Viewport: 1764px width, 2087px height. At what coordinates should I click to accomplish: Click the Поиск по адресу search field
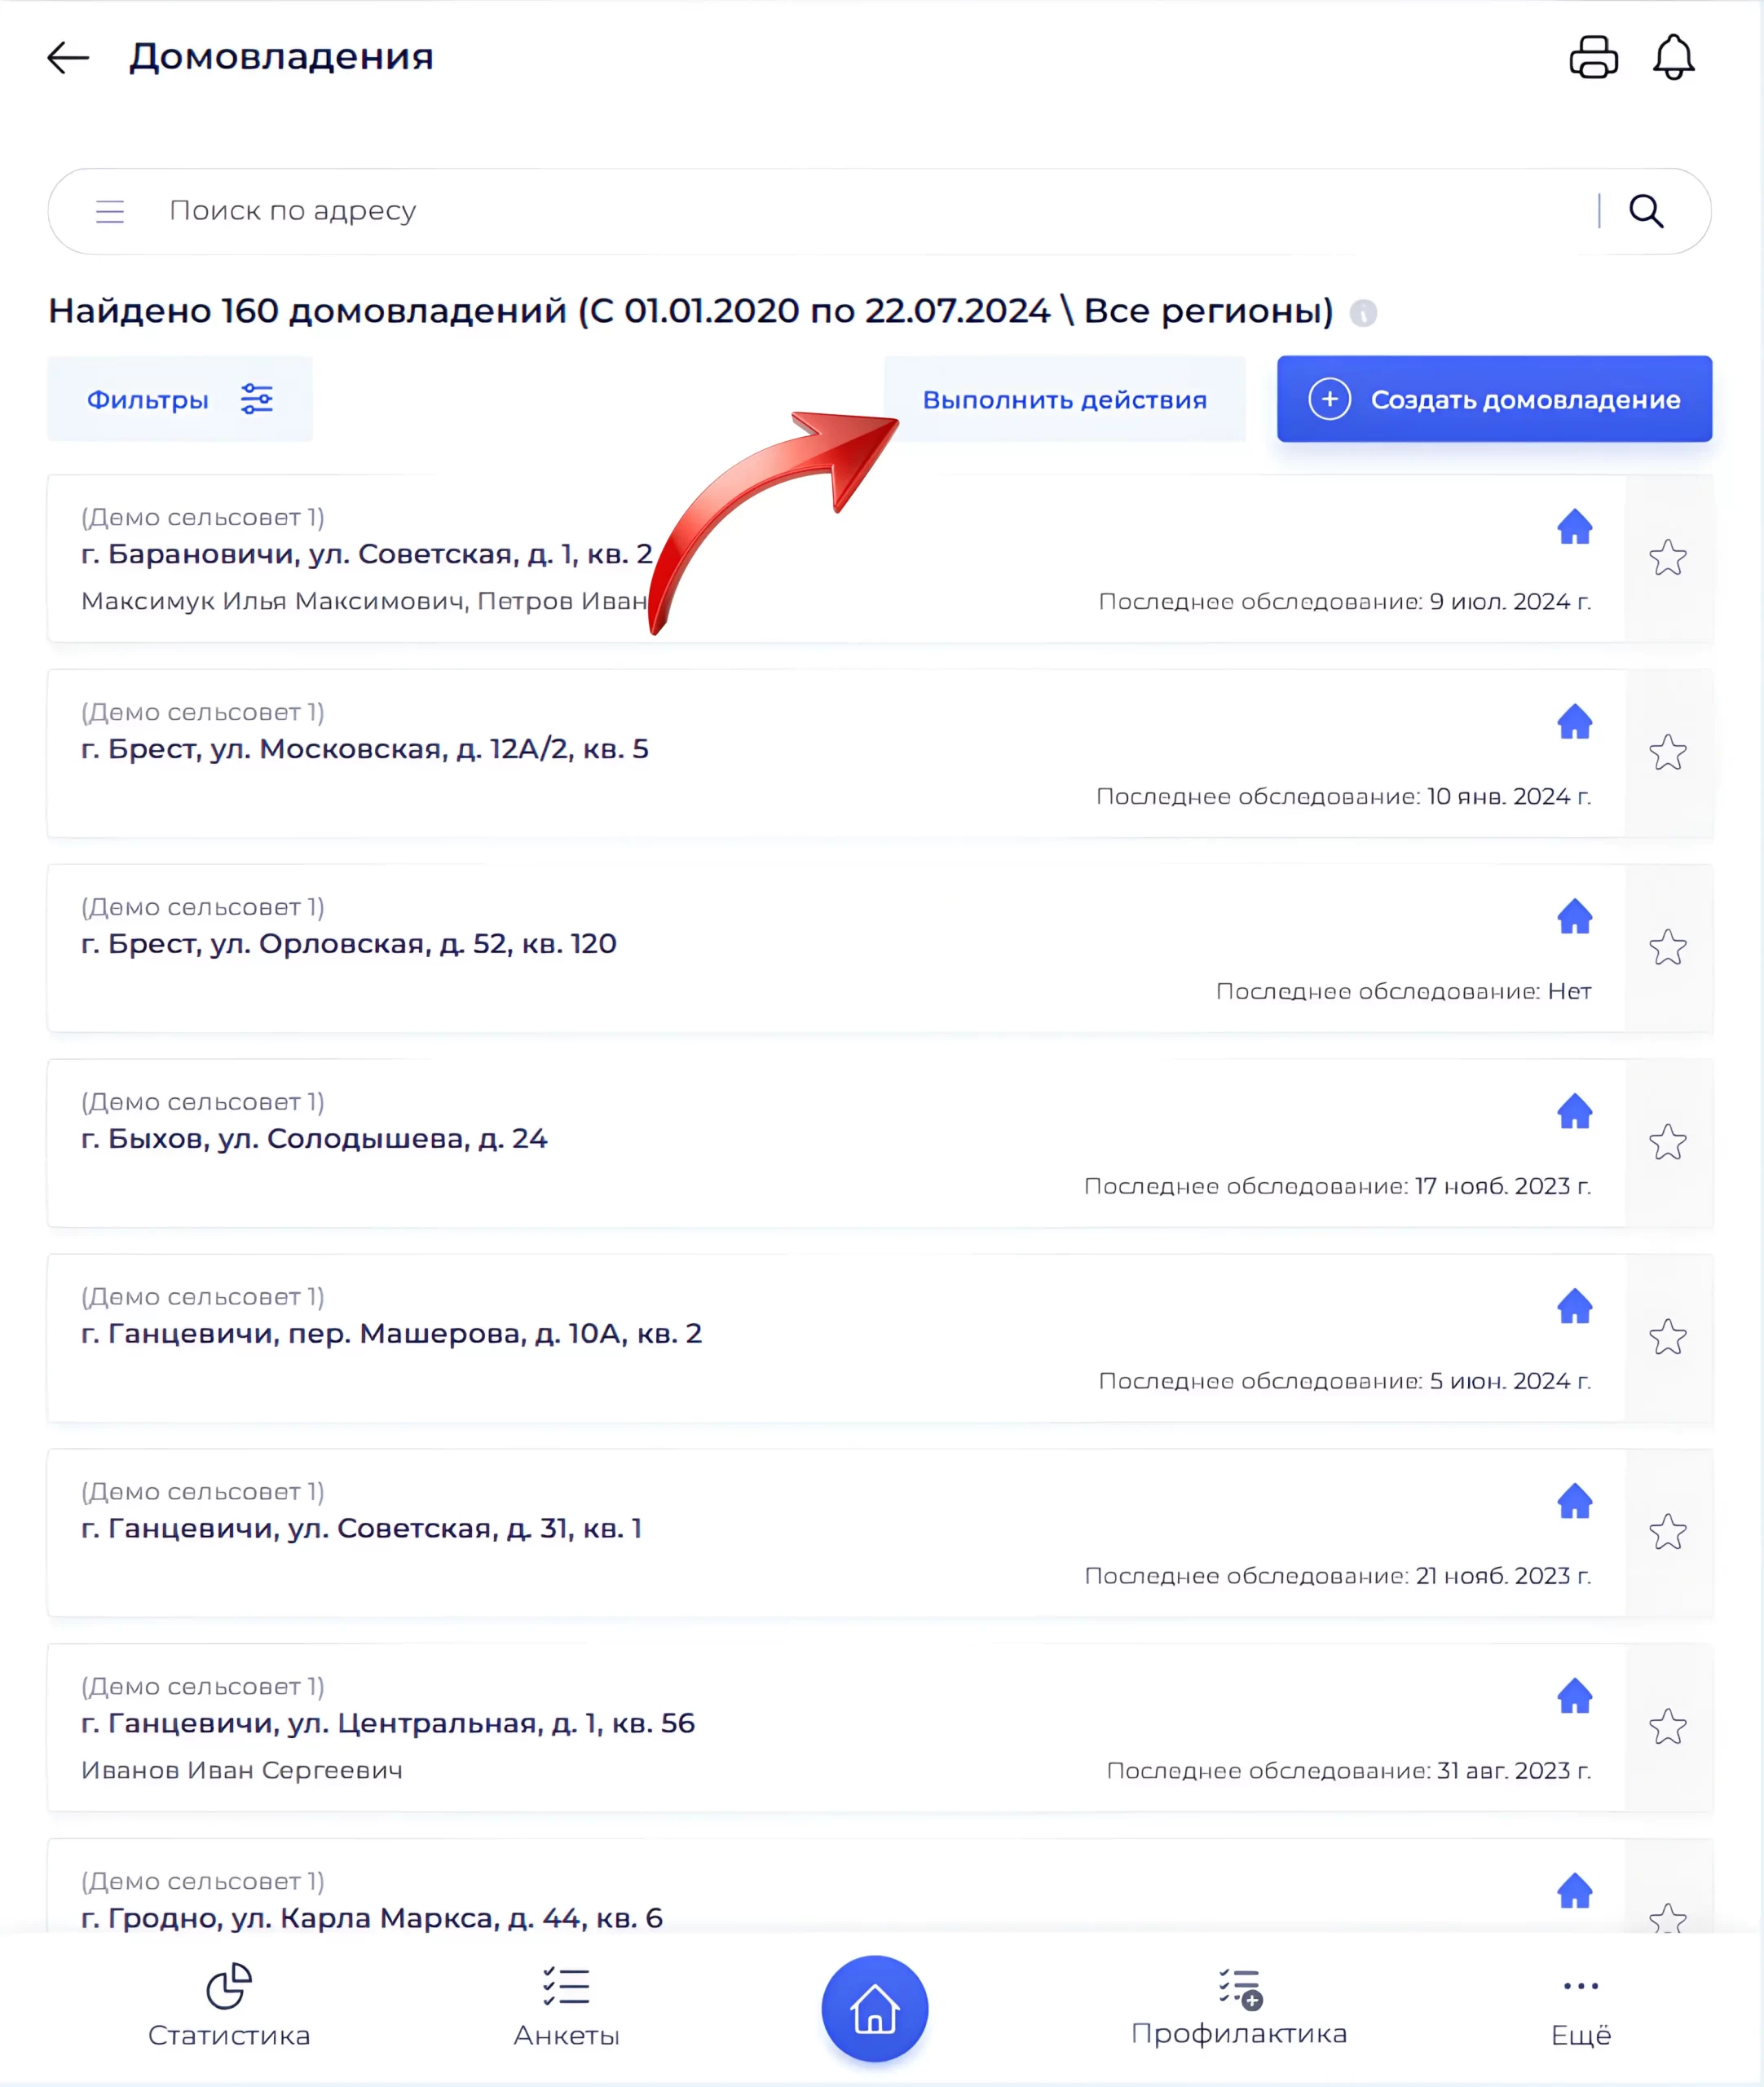pyautogui.click(x=880, y=211)
